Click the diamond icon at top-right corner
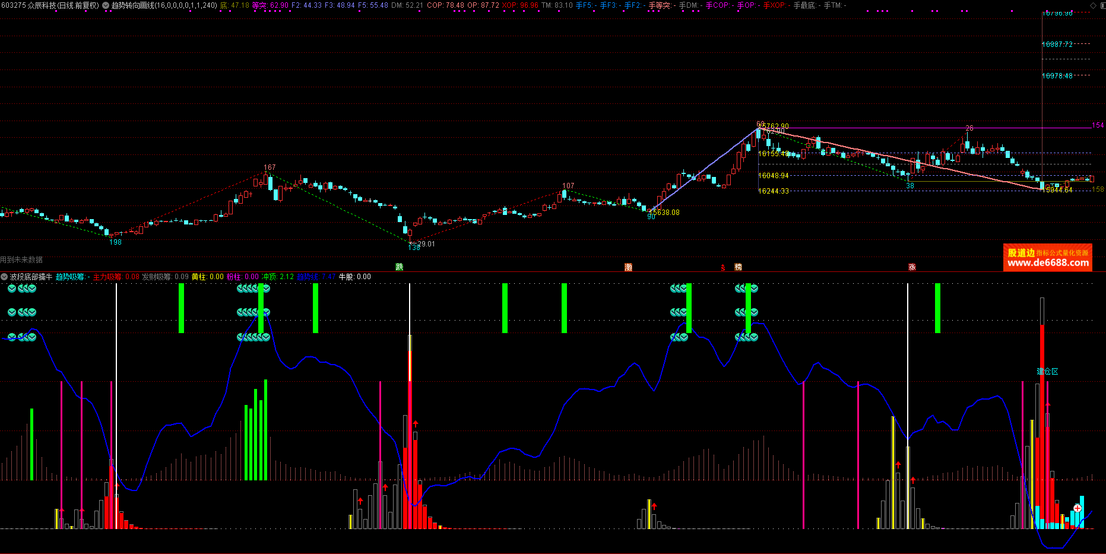Screen dimensions: 1106x554 (1093, 5)
